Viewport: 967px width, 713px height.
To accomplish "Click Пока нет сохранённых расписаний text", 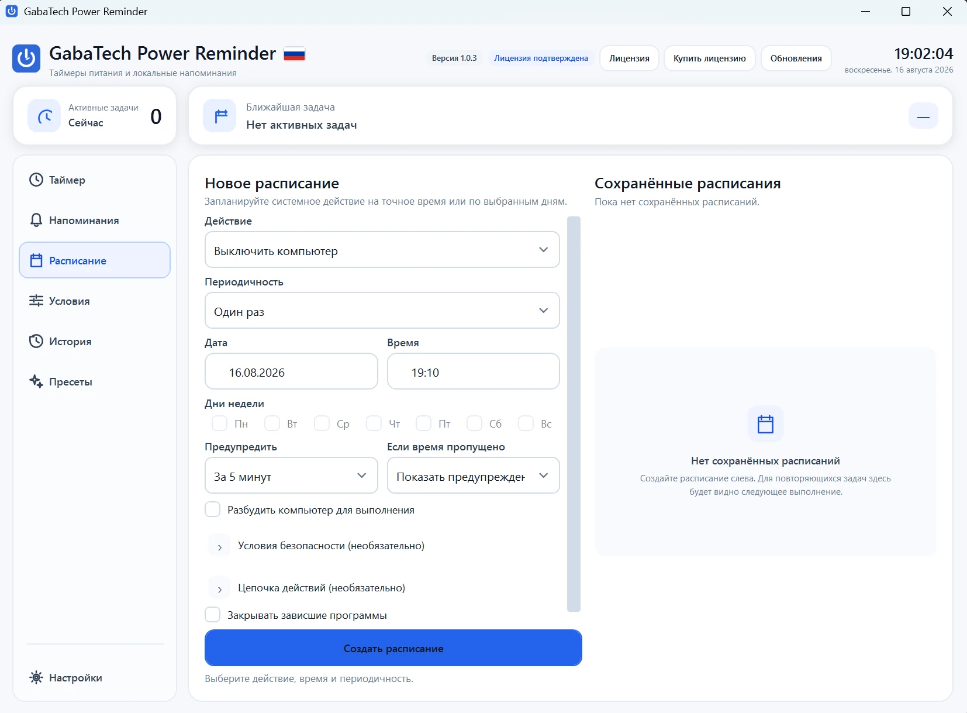I will 677,202.
